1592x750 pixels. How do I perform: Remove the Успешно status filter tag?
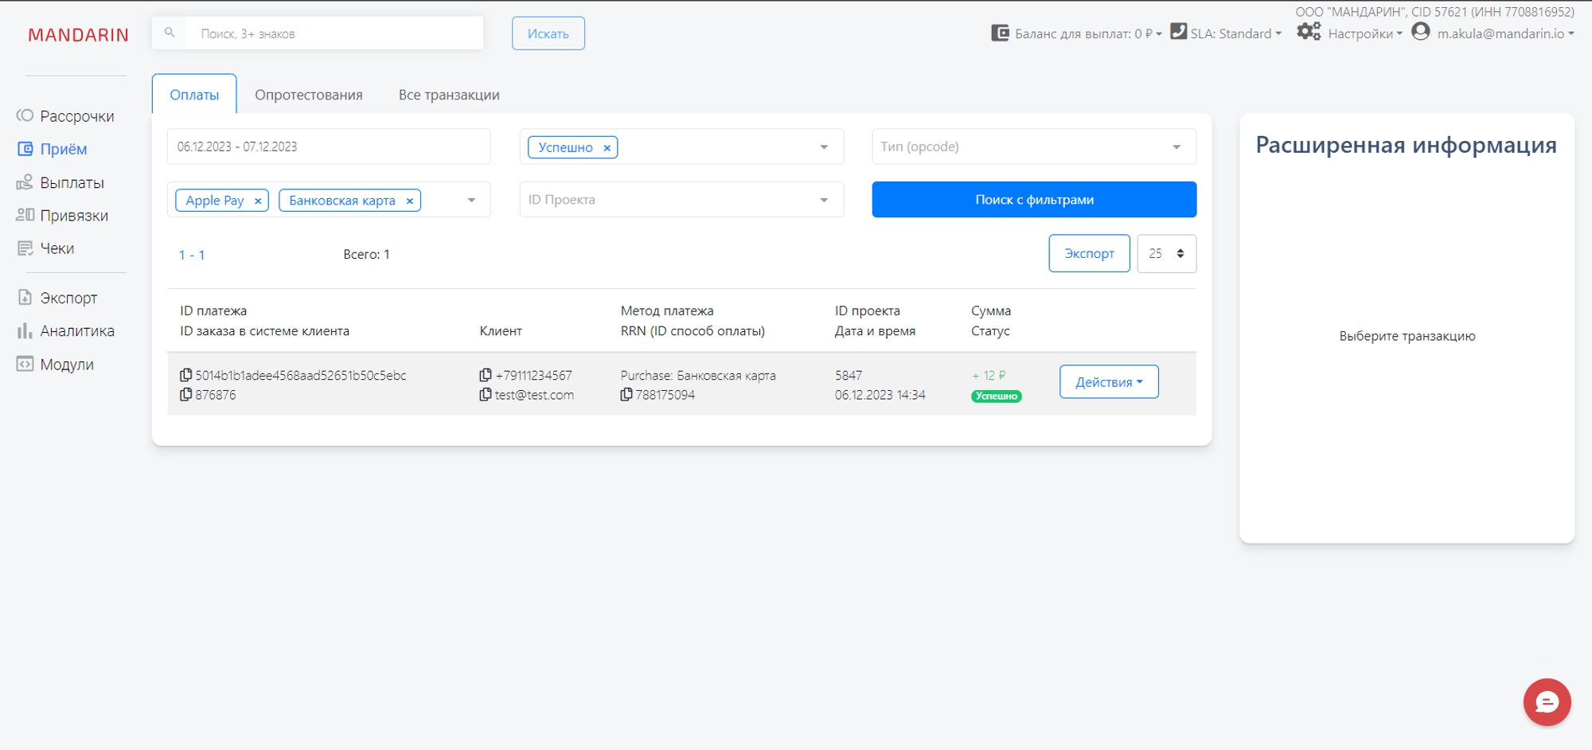607,148
